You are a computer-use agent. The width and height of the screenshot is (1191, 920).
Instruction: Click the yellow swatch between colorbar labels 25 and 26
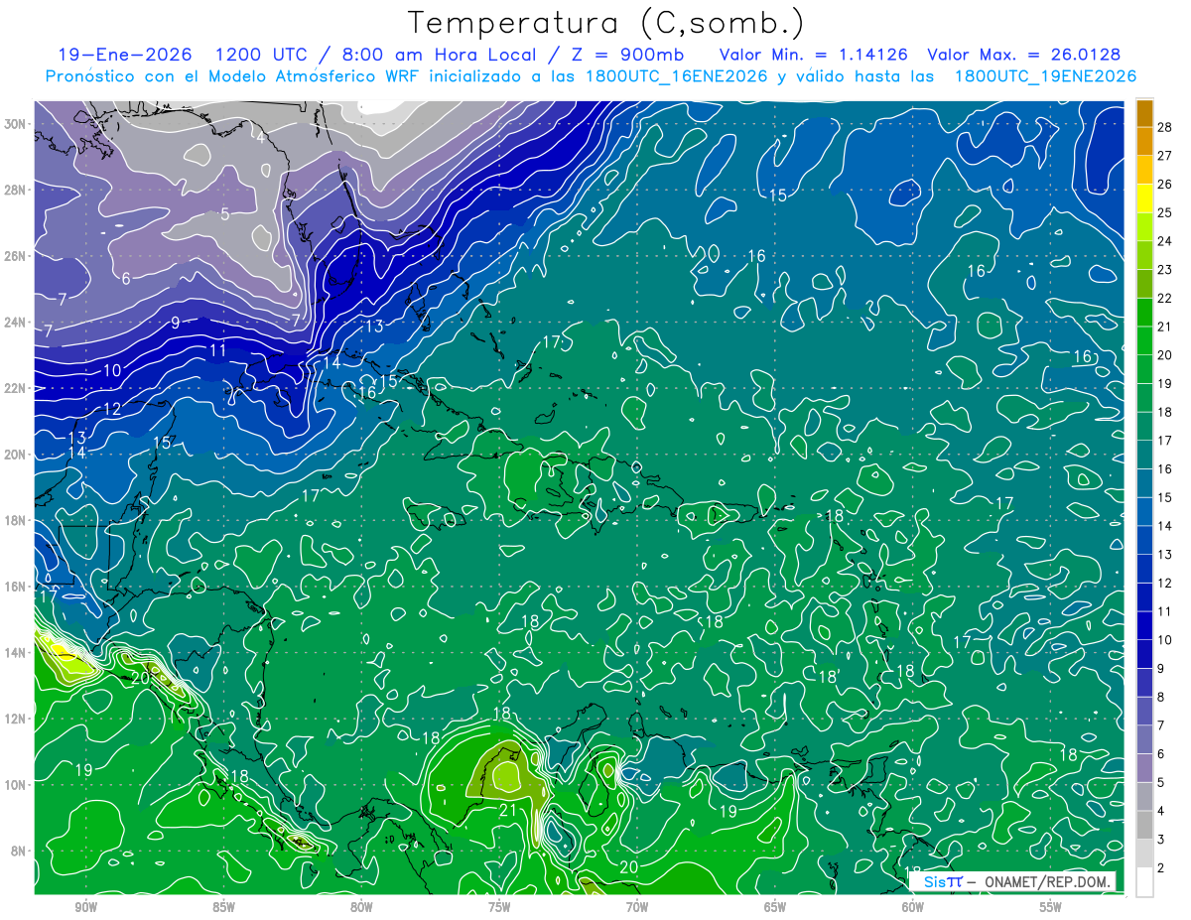click(1145, 198)
